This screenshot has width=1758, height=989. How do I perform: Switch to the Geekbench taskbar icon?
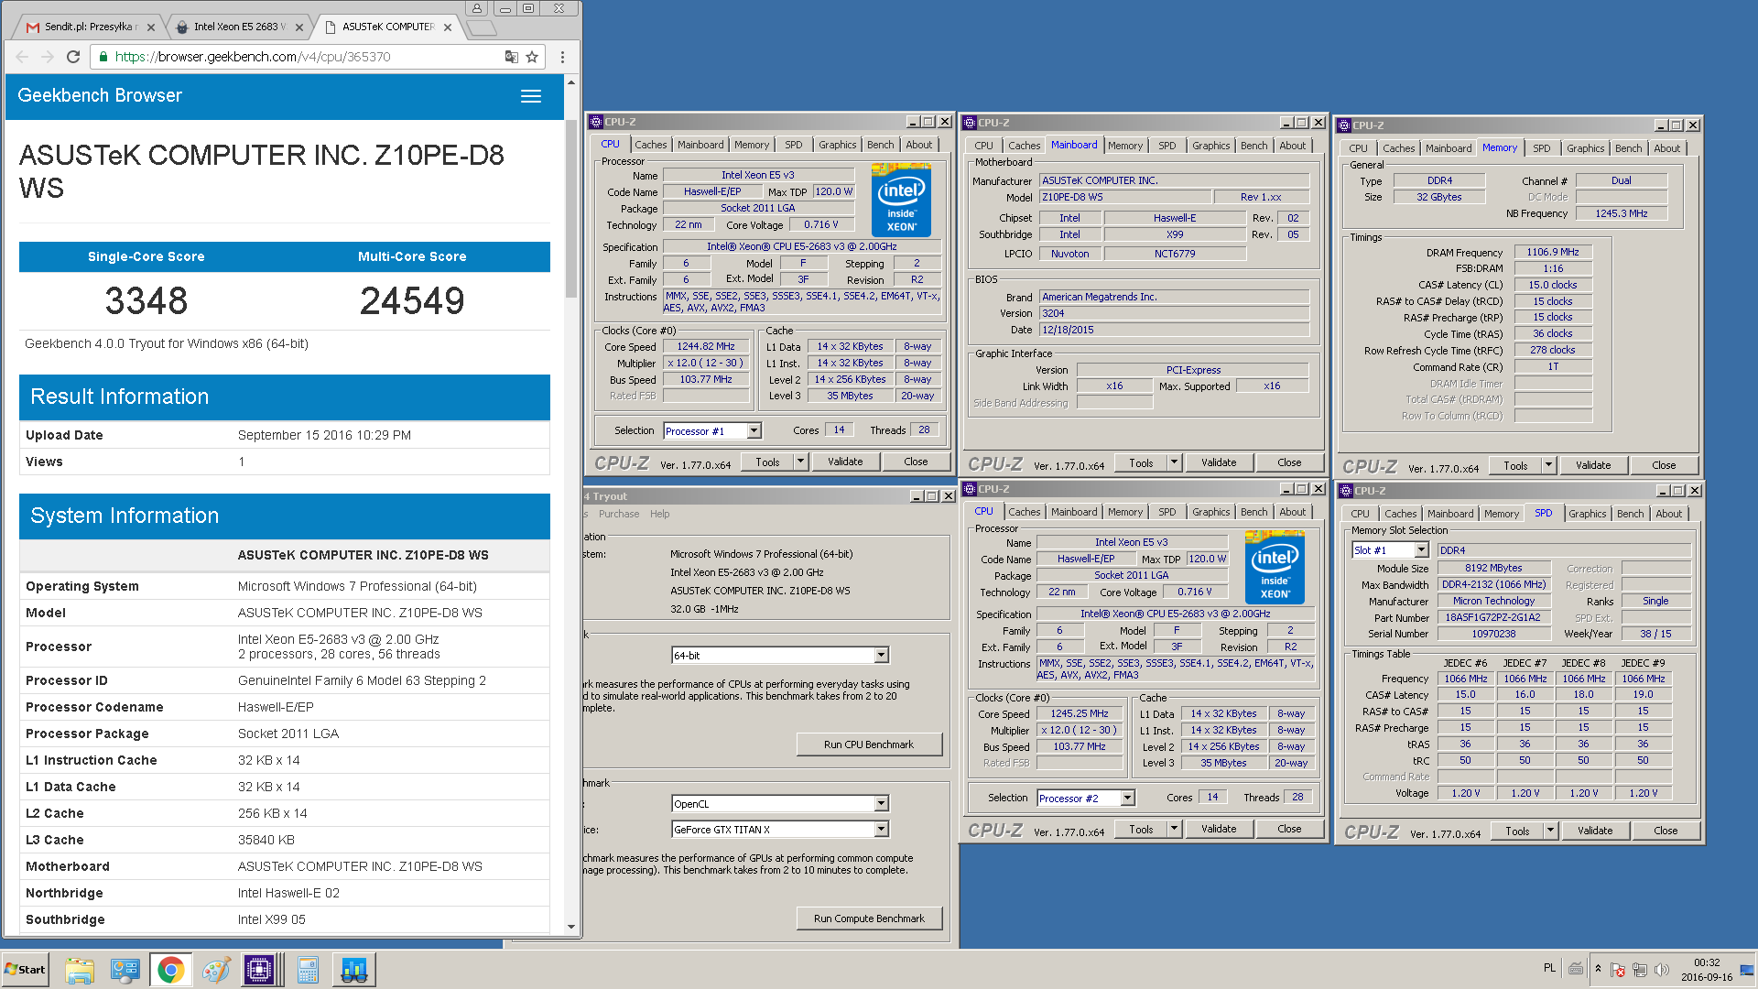(x=353, y=970)
